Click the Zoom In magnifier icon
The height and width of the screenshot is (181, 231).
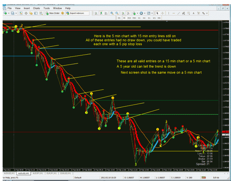click(x=112, y=13)
